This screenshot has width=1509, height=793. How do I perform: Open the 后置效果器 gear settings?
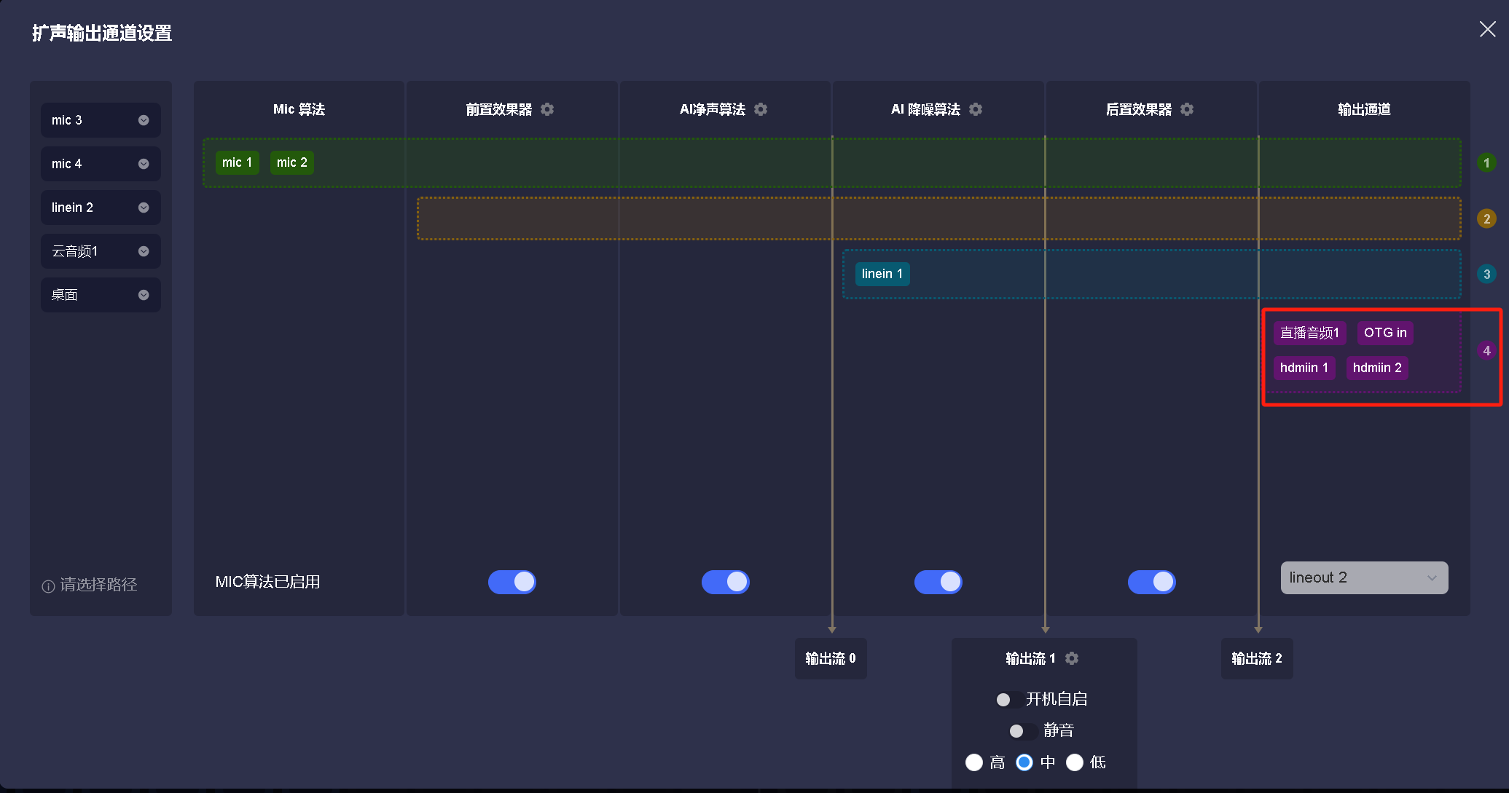1187,109
